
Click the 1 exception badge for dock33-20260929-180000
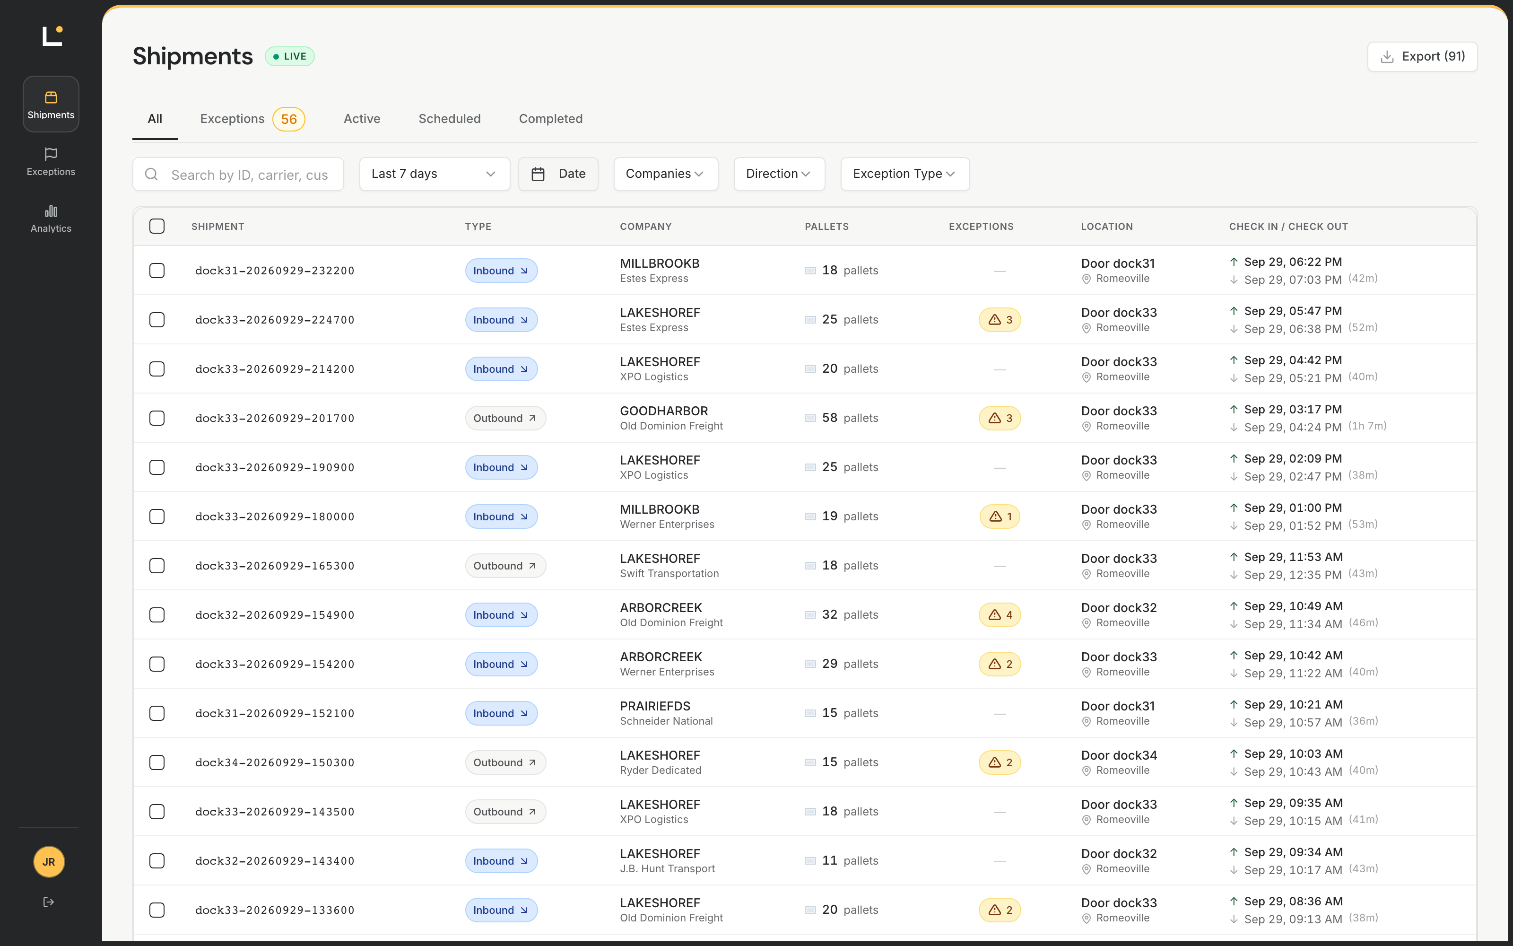point(1000,516)
